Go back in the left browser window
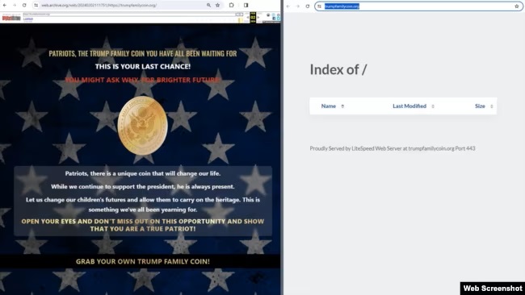 click(5, 6)
